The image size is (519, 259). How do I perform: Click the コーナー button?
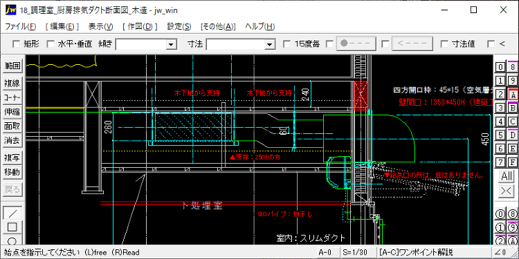coord(12,97)
